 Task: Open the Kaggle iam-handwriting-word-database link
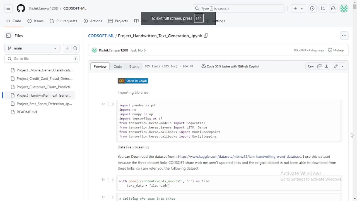(240, 157)
